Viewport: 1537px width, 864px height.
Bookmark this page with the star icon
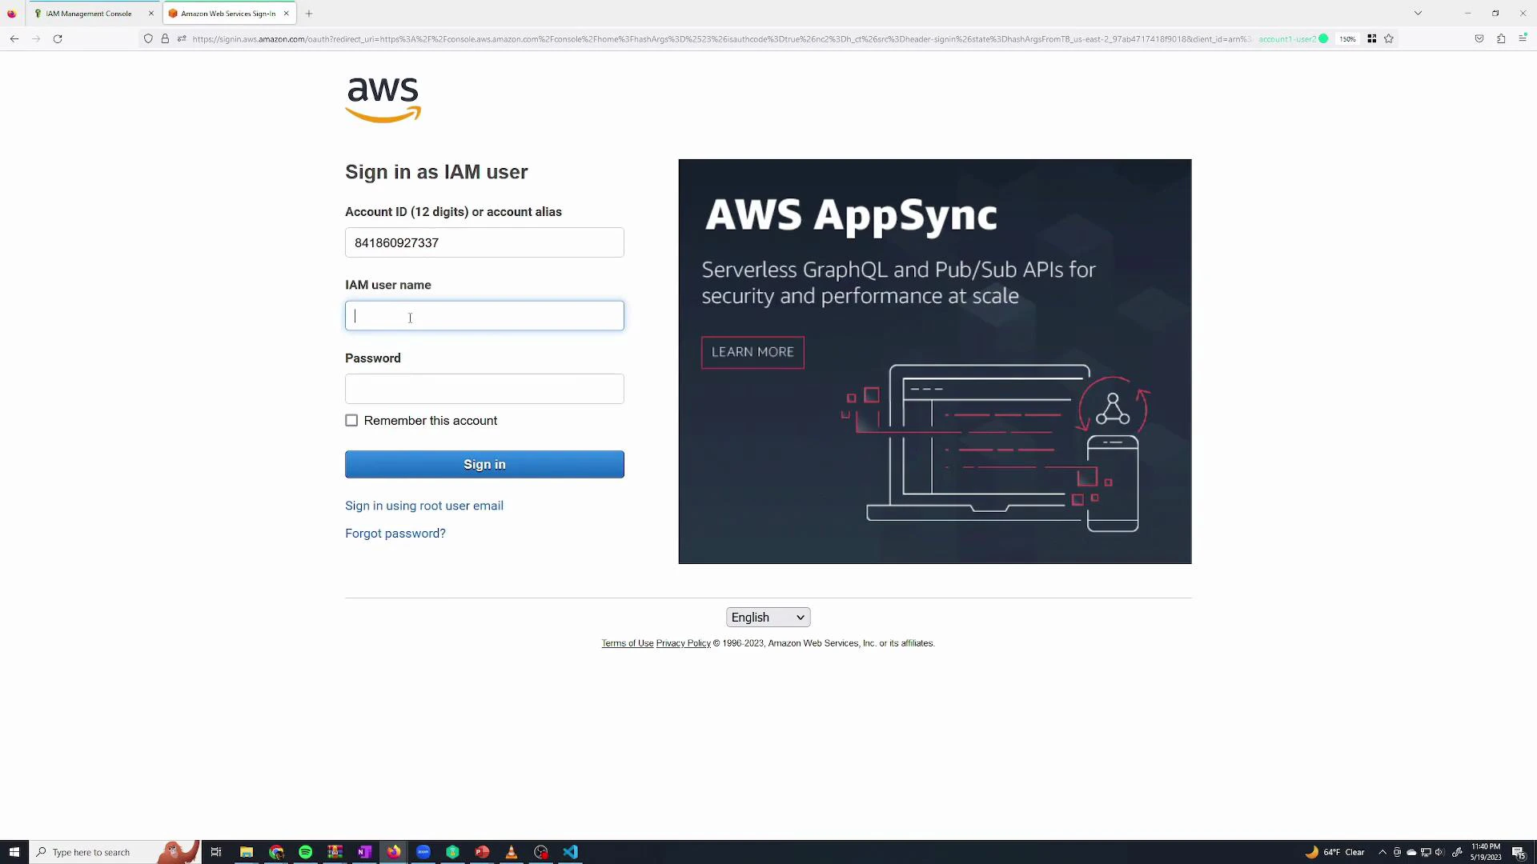tap(1389, 38)
